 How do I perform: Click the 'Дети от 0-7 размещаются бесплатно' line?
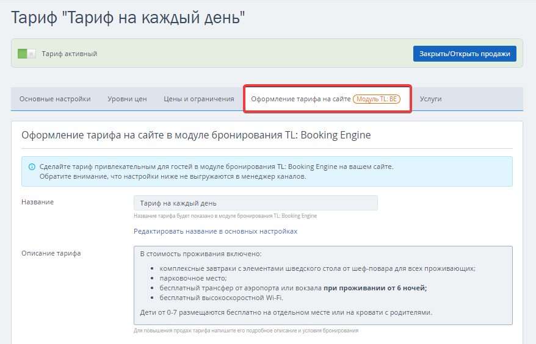[x=286, y=312]
